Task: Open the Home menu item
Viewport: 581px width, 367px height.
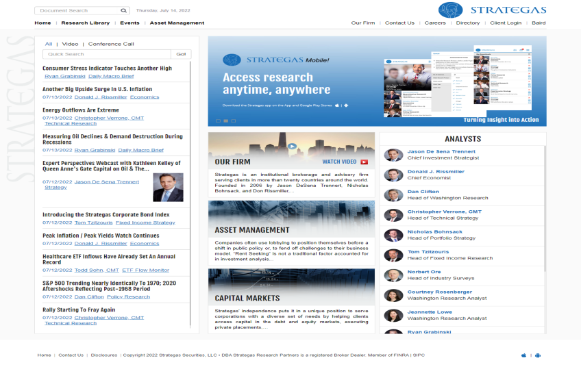Action: point(42,23)
